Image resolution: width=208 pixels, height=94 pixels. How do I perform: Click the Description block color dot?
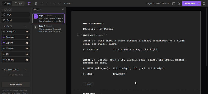point(4,32)
